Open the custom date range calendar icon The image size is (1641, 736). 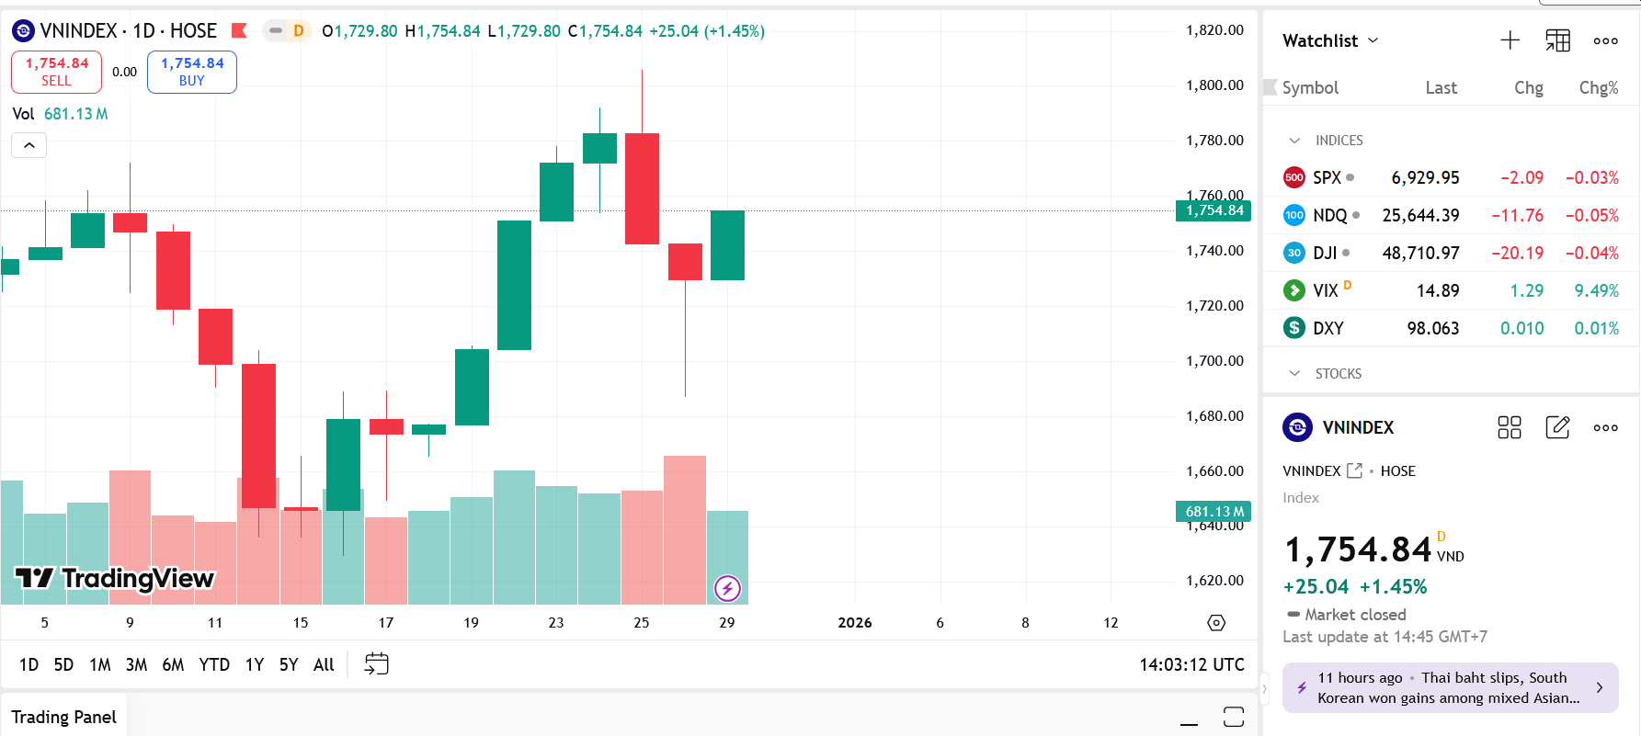(x=377, y=663)
